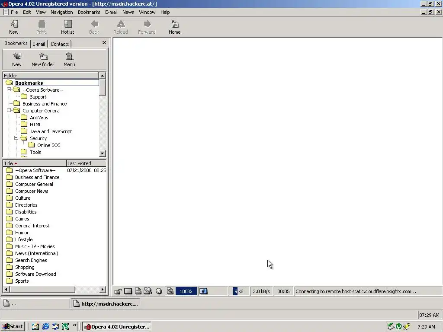Select Java and JavaScript tree folder

coord(51,131)
